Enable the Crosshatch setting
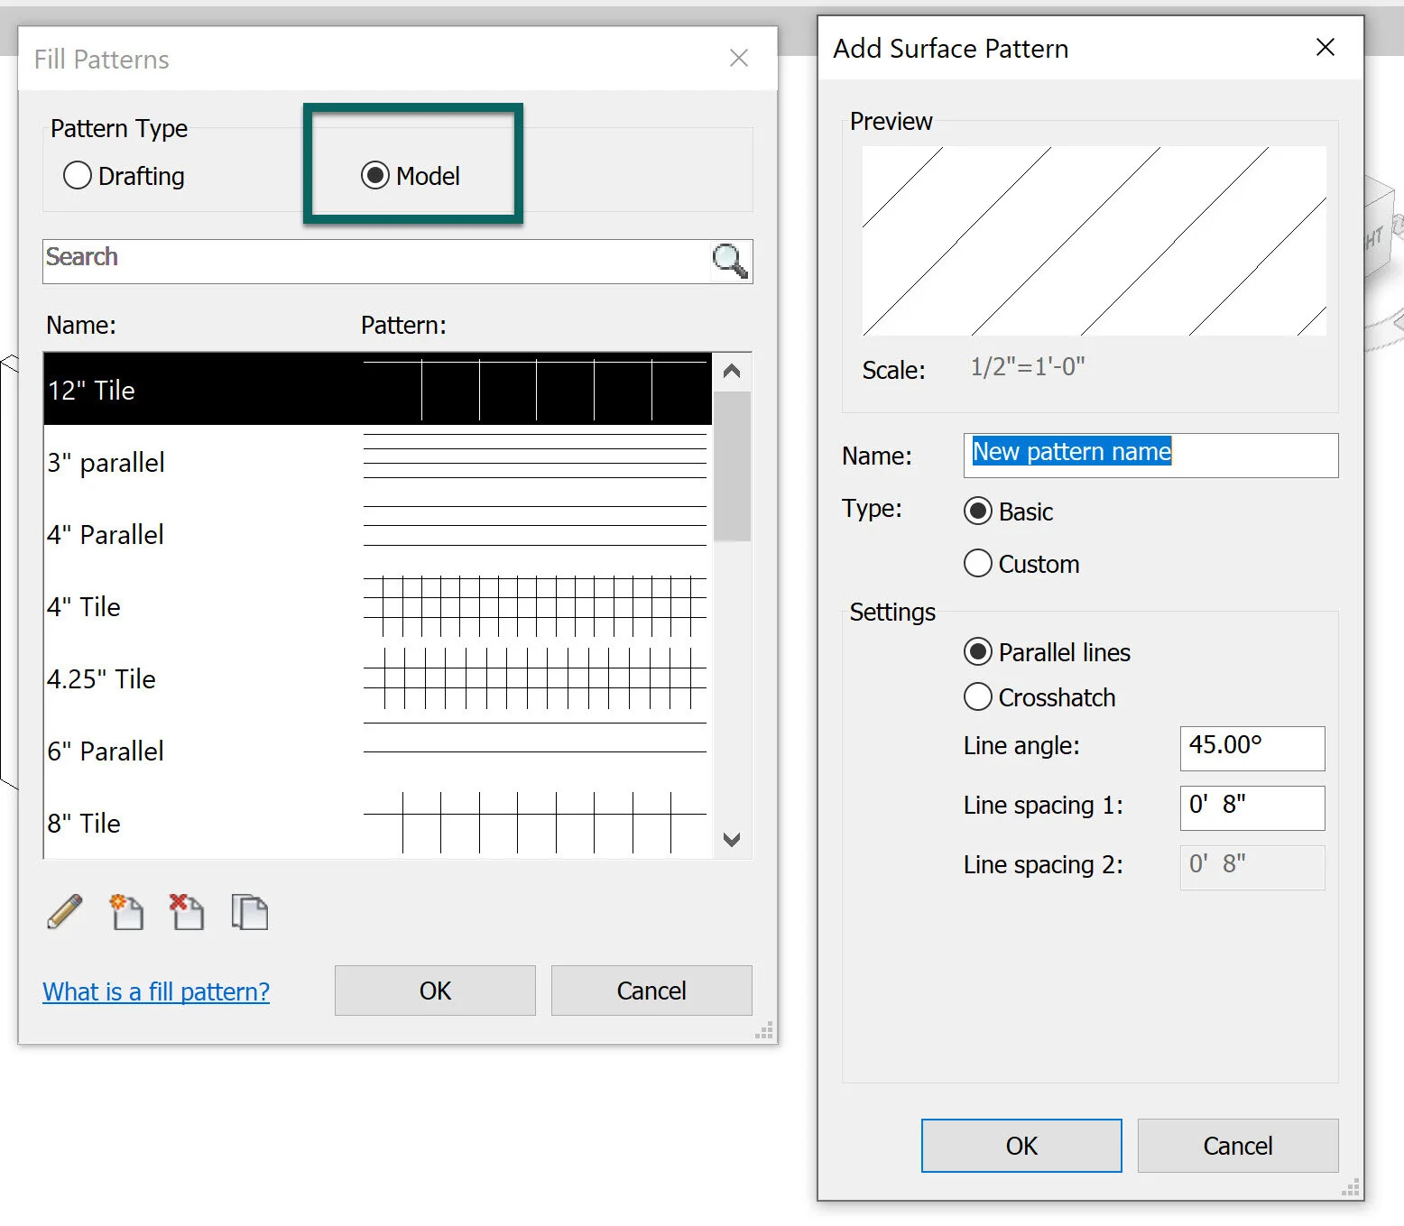Image resolution: width=1404 pixels, height=1226 pixels. coord(977,696)
